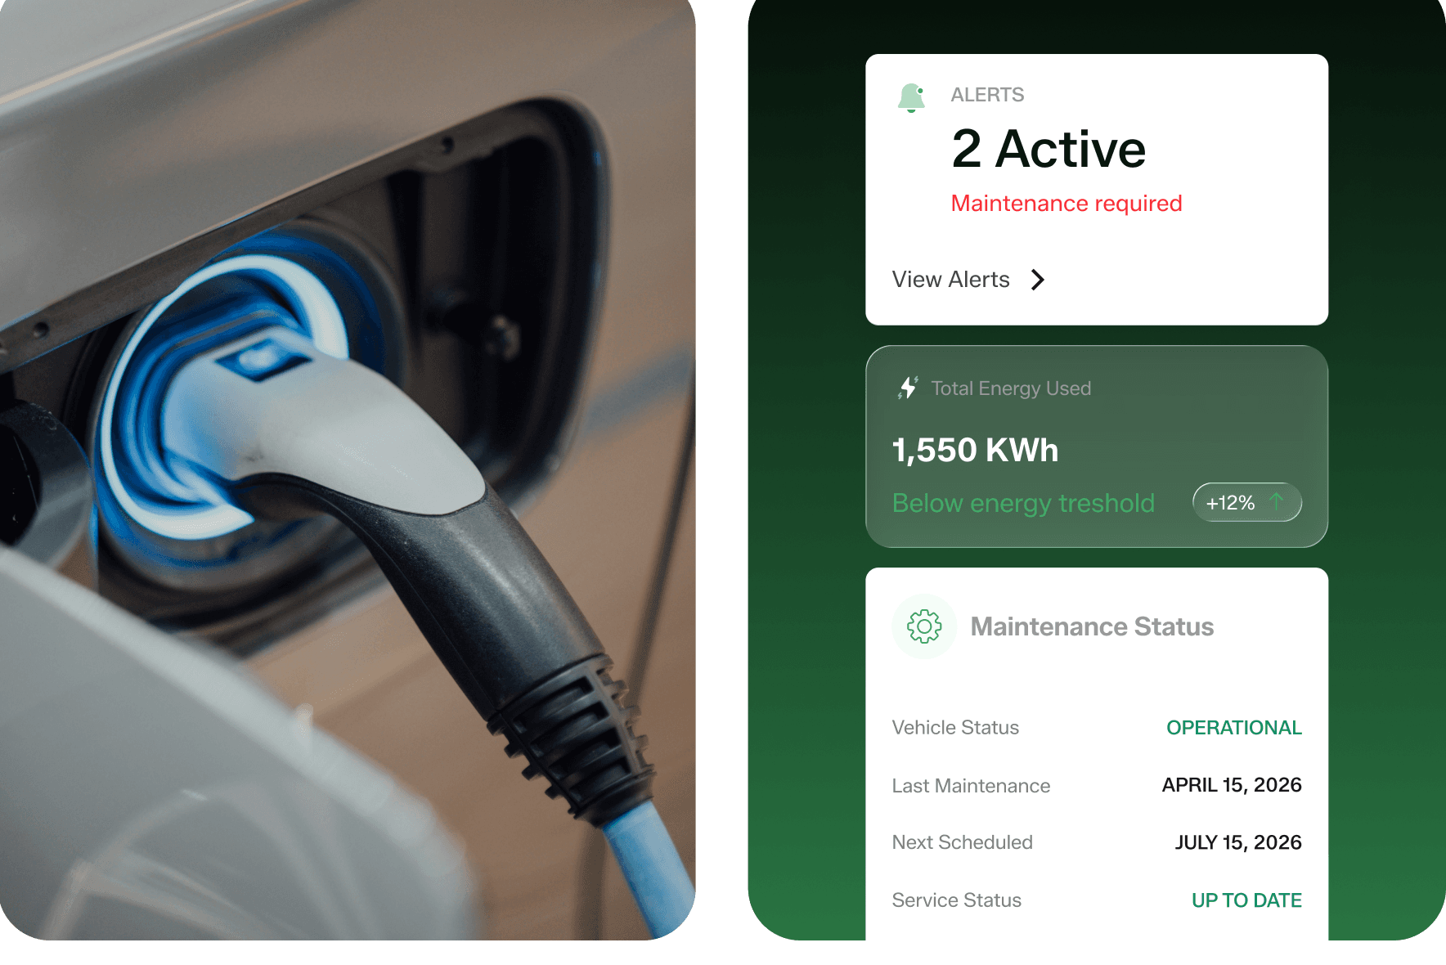The width and height of the screenshot is (1446, 965).
Task: Click the EV charger photo
Action: [x=348, y=470]
